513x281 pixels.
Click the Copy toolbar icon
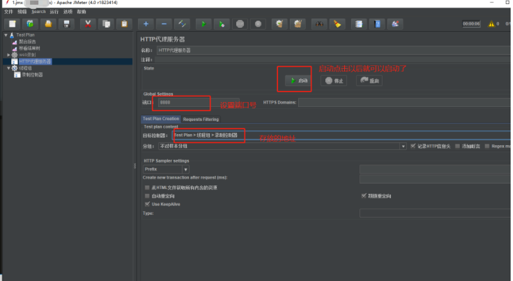click(x=106, y=24)
